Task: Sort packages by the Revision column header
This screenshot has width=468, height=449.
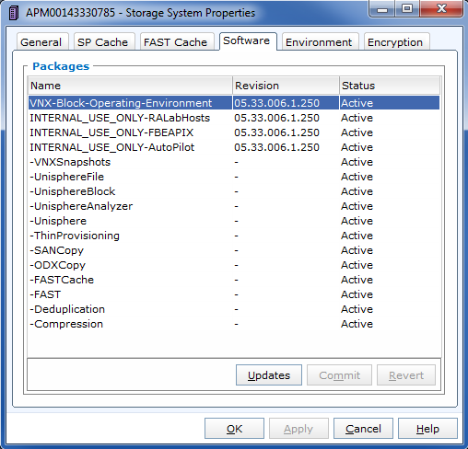Action: 286,86
